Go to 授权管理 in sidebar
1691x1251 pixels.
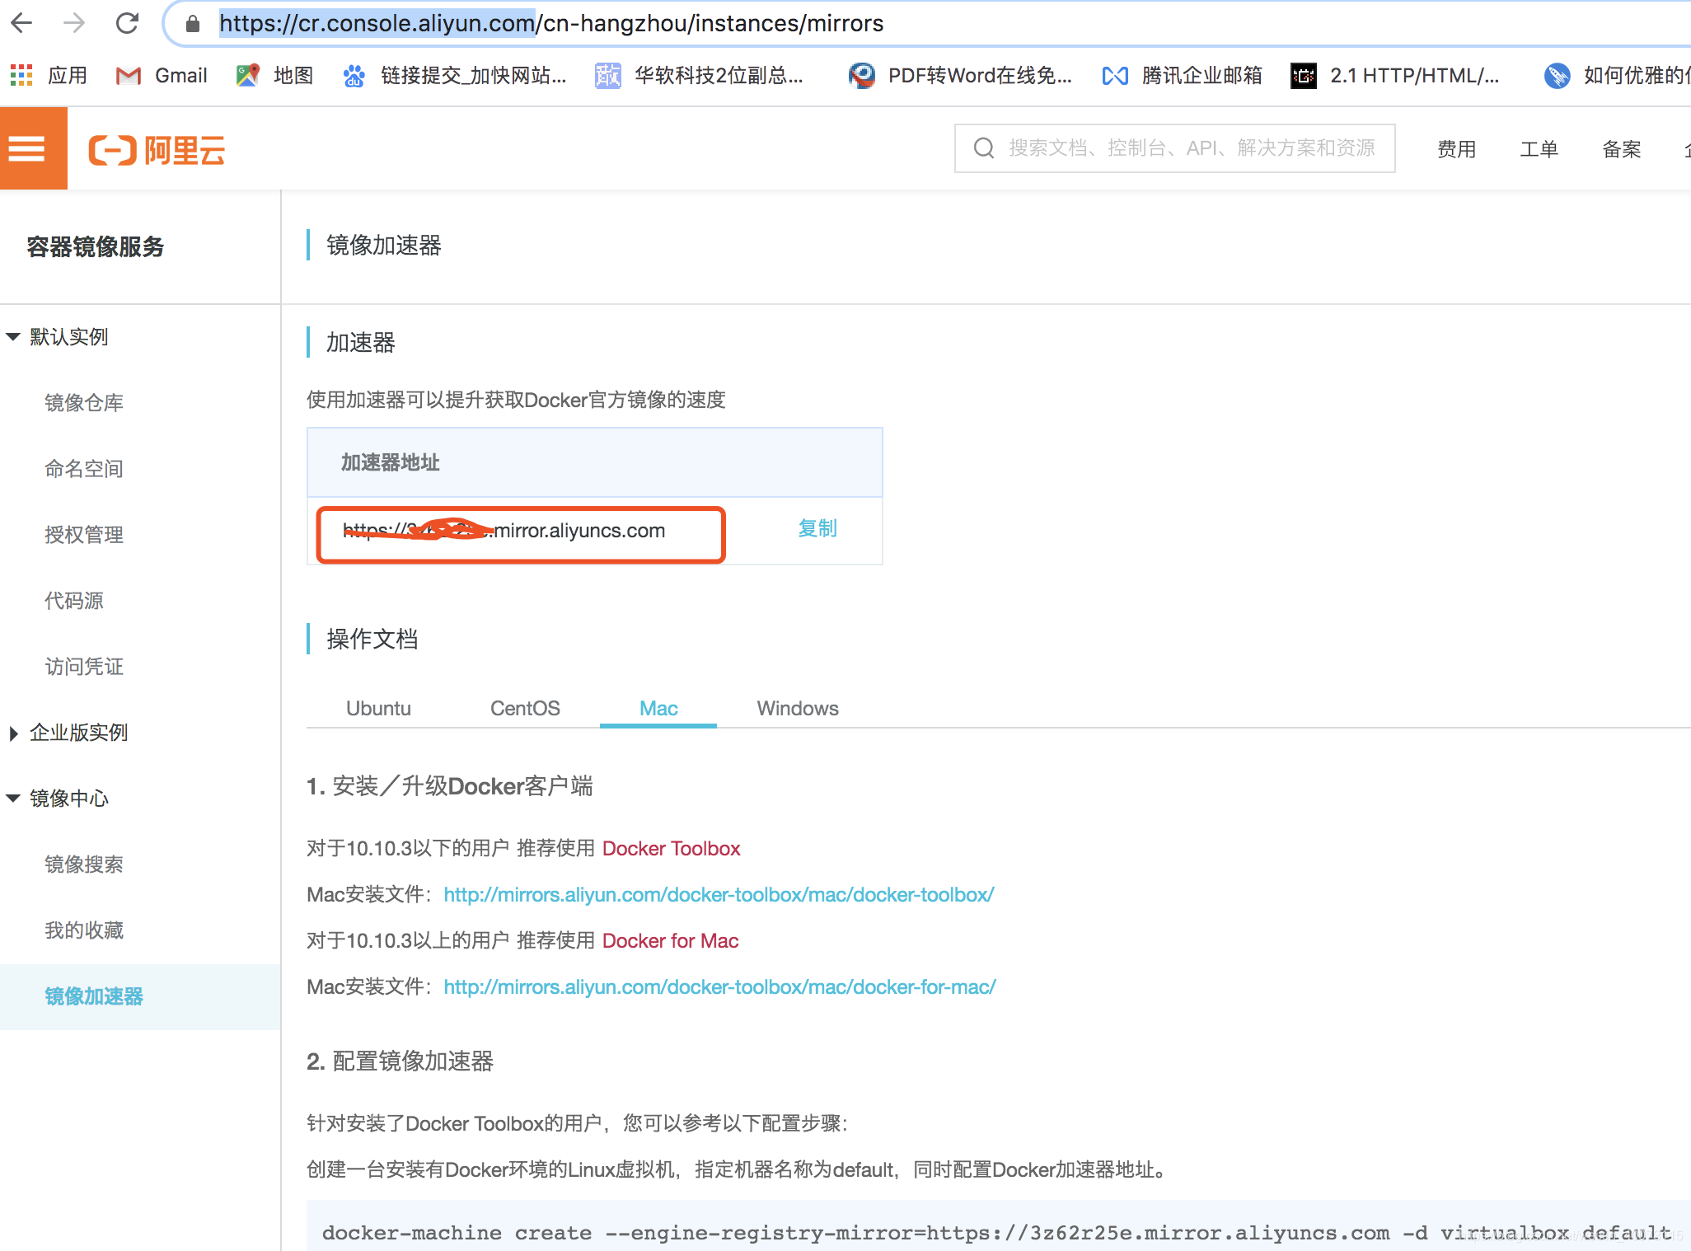pos(84,535)
